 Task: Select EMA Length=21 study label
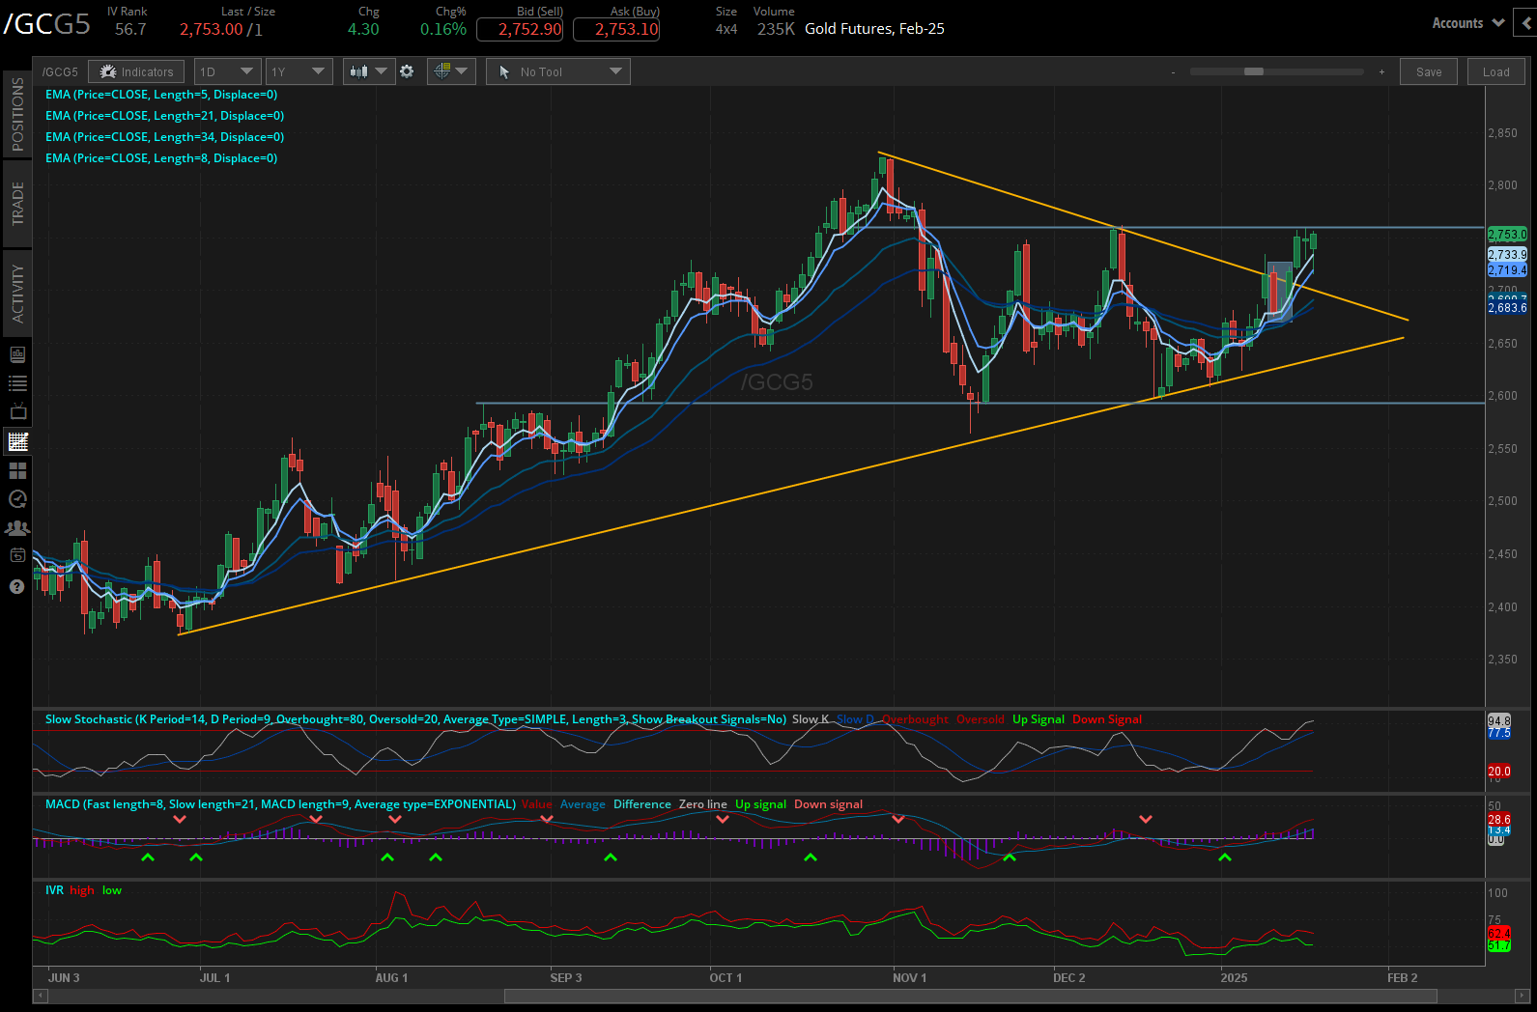coord(164,116)
